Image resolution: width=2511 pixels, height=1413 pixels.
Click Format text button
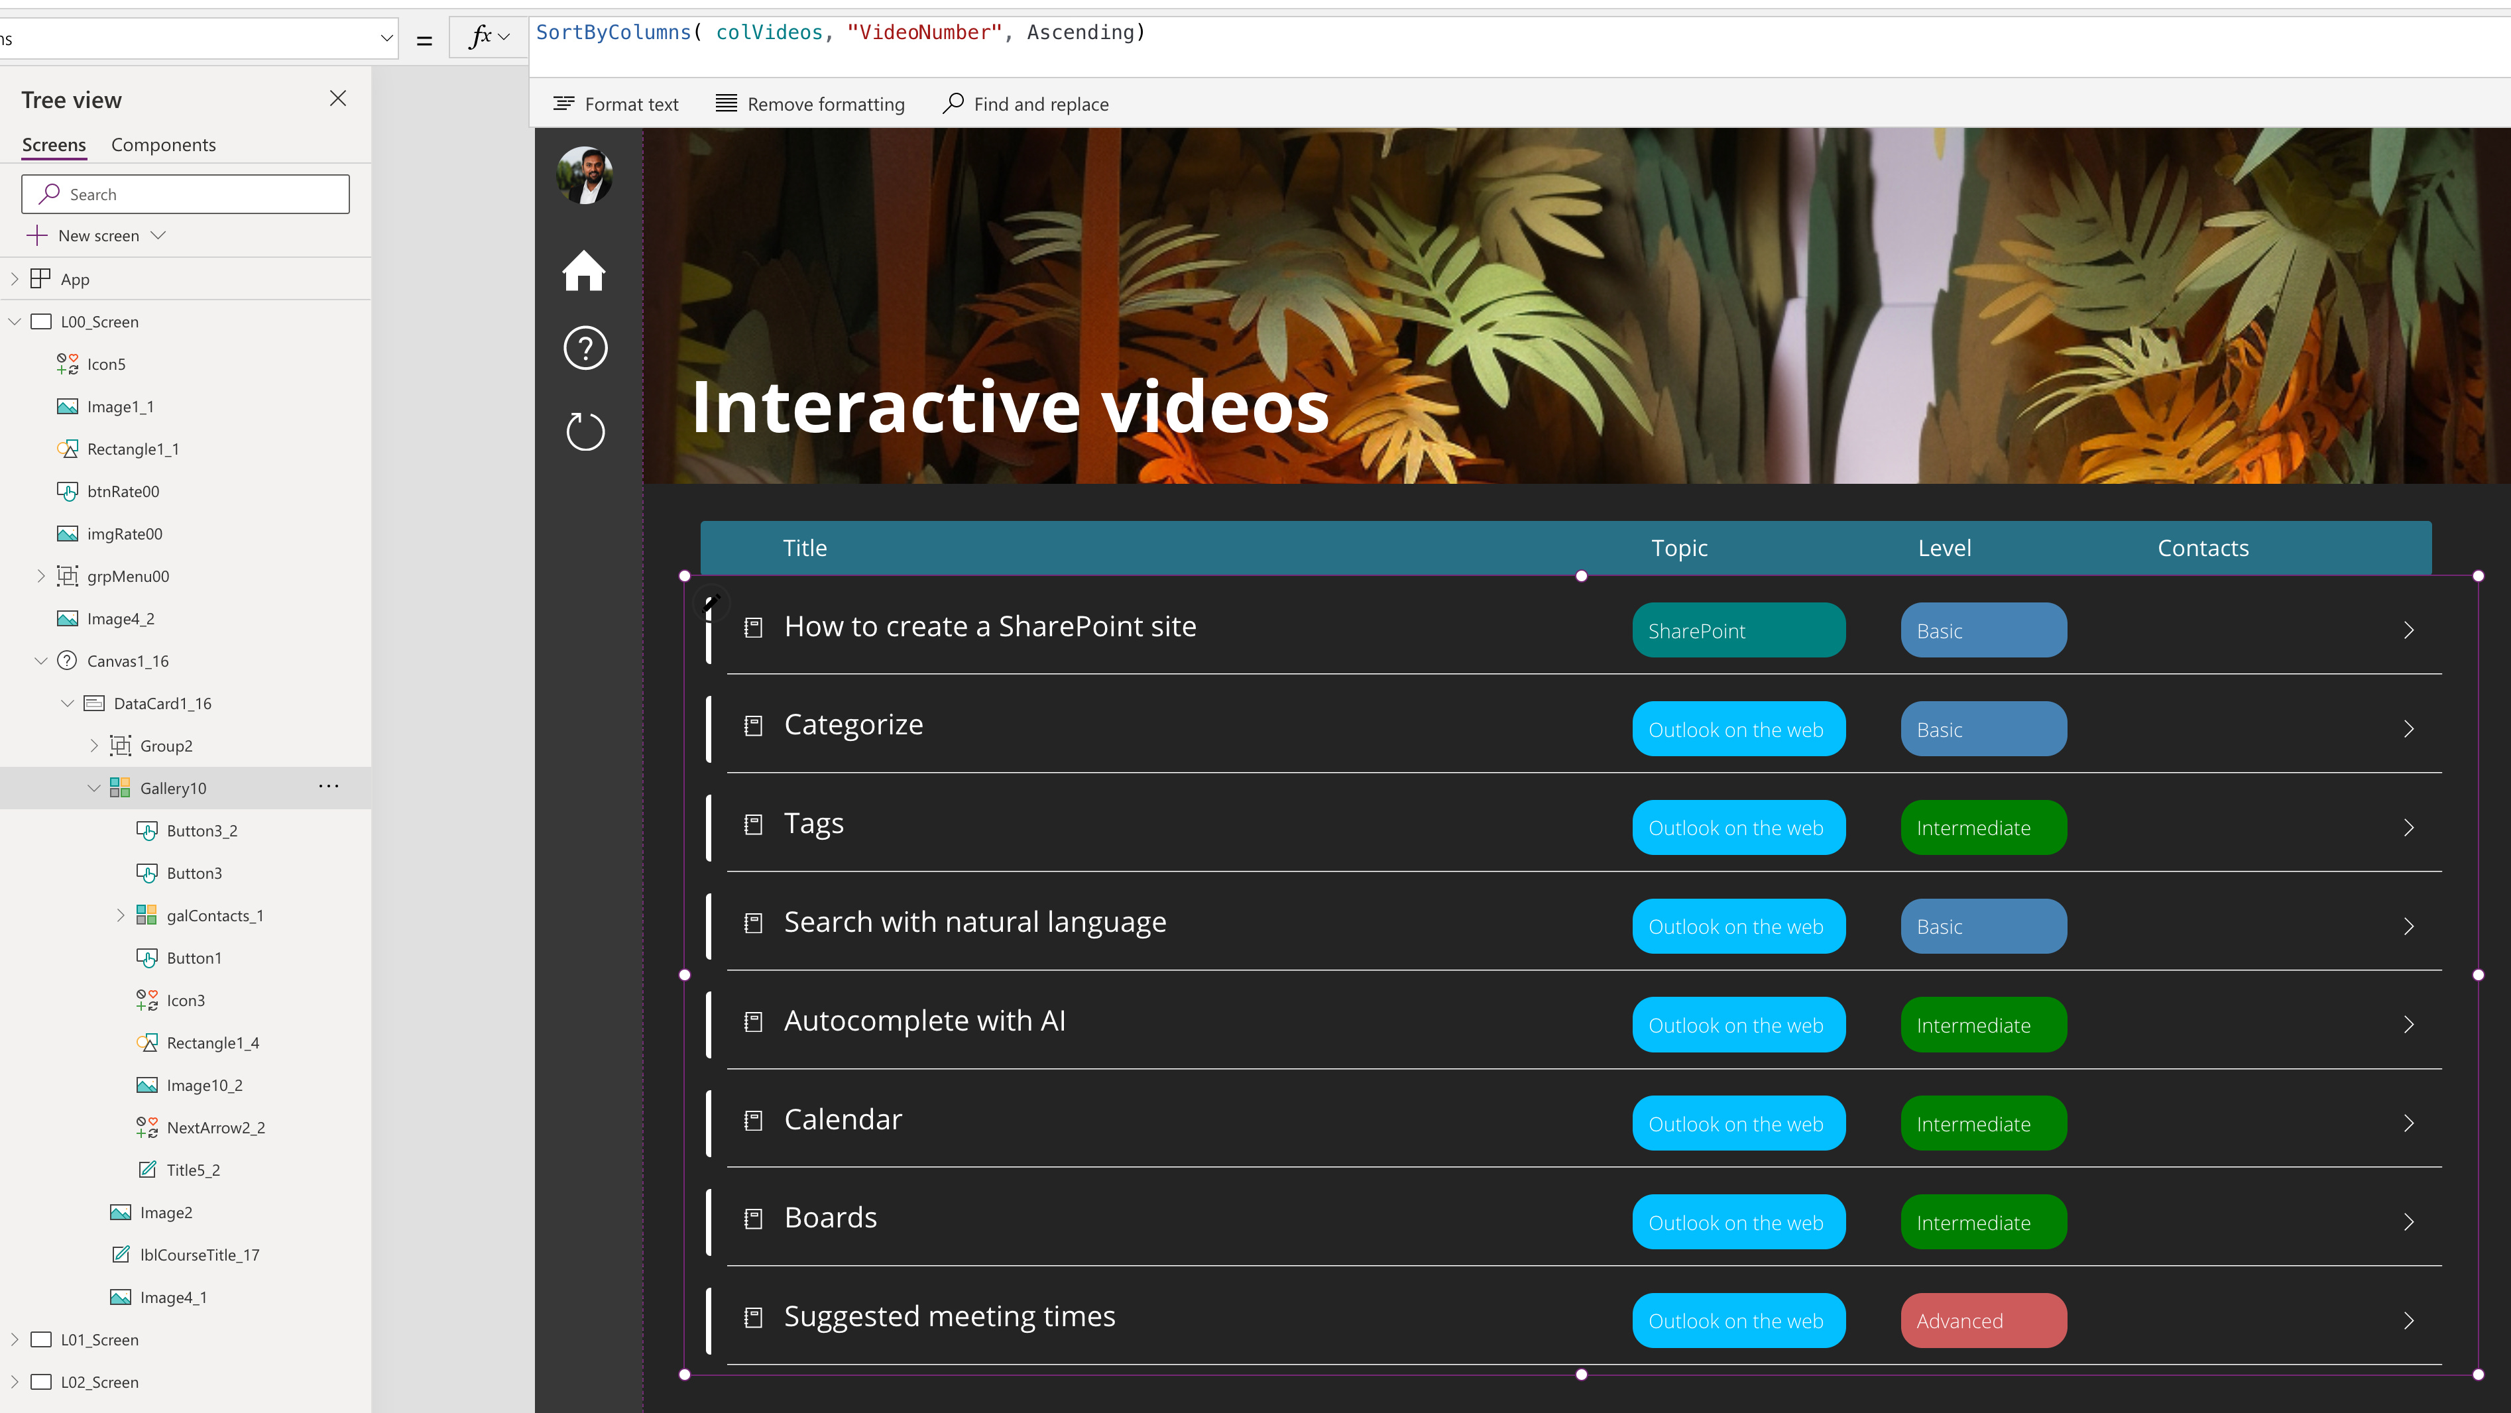tap(616, 104)
